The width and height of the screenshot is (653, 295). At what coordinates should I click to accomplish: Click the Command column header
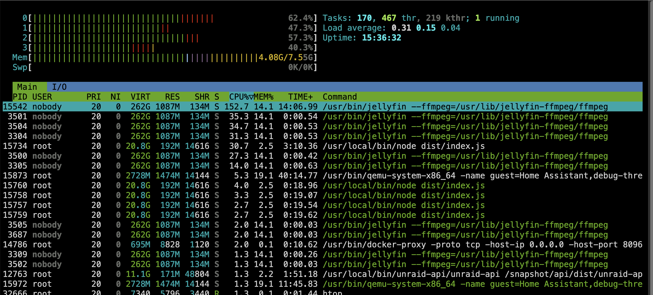(340, 97)
